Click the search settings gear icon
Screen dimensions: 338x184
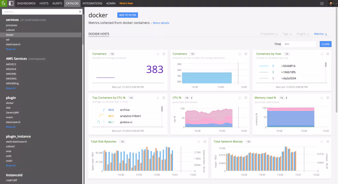click(x=80, y=11)
